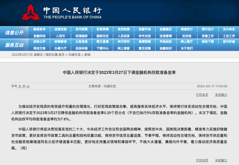The width and height of the screenshot is (239, 165).
Task: Open 政务公开 under 服务互动
Action: 40,42
